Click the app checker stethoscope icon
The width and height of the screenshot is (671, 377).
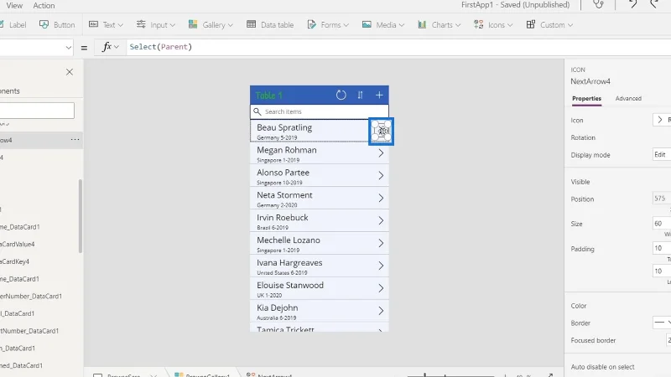[x=598, y=5]
